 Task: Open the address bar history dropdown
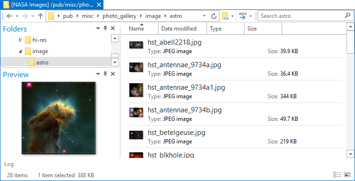204,16
